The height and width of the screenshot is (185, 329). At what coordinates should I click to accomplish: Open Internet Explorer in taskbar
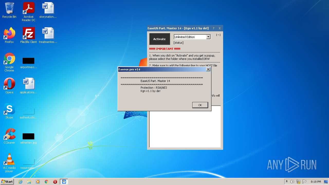coord(20,182)
